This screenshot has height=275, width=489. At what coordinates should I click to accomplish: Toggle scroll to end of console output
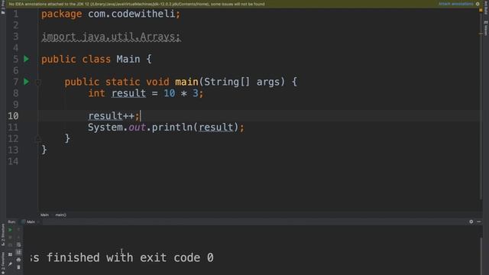click(18, 252)
